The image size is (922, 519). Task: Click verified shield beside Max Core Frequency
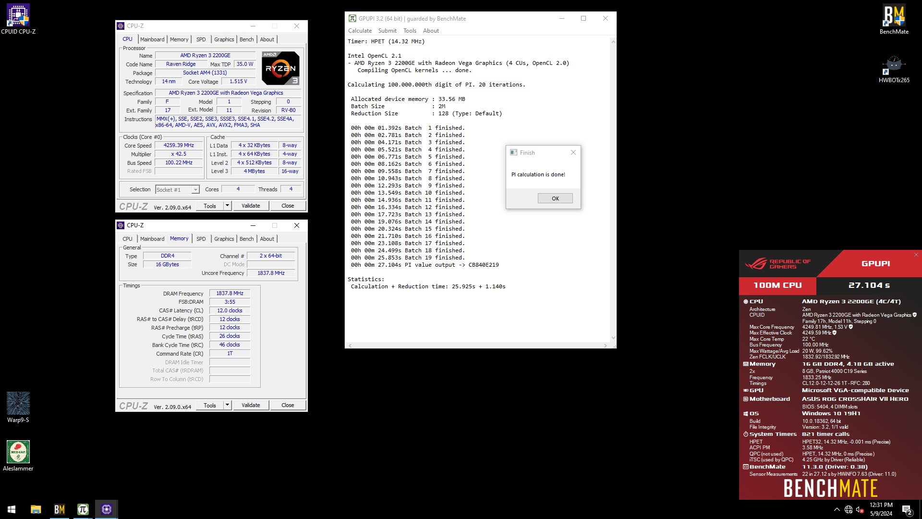click(850, 327)
